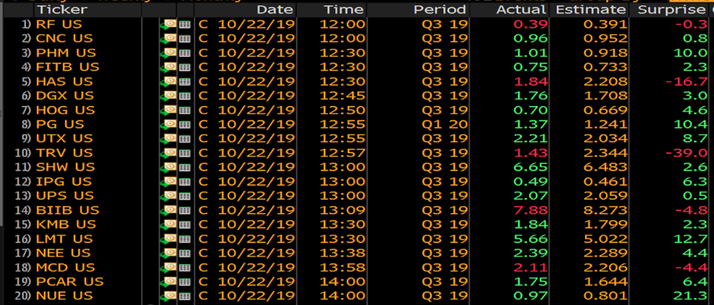Click the news icon for BIIB US
The width and height of the screenshot is (714, 305).
pyautogui.click(x=168, y=210)
